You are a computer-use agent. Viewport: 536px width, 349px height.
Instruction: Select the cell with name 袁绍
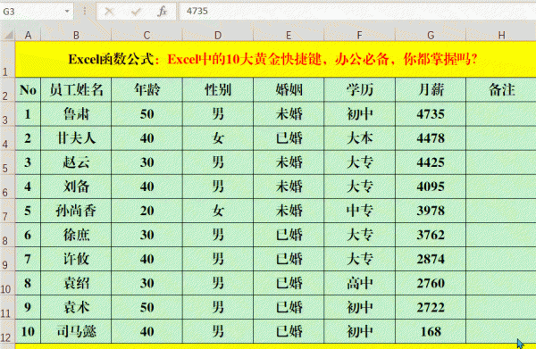(76, 283)
